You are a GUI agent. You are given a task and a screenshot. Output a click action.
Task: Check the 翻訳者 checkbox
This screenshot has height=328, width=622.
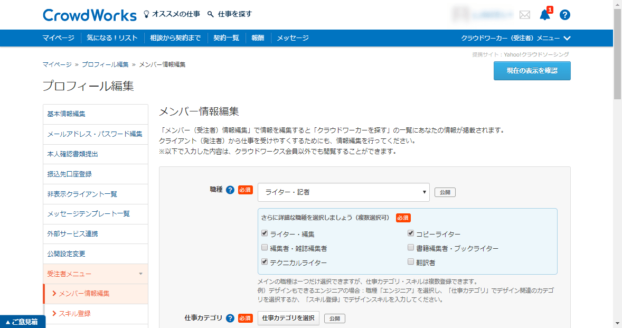tap(411, 261)
